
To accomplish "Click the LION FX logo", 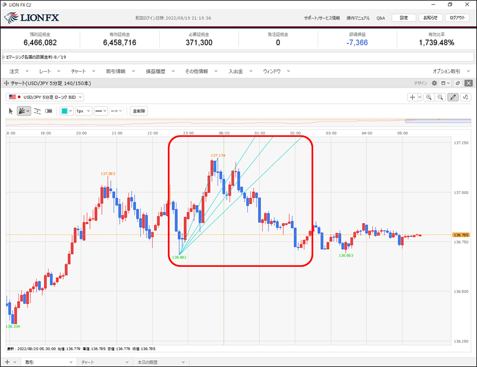I will (x=32, y=18).
